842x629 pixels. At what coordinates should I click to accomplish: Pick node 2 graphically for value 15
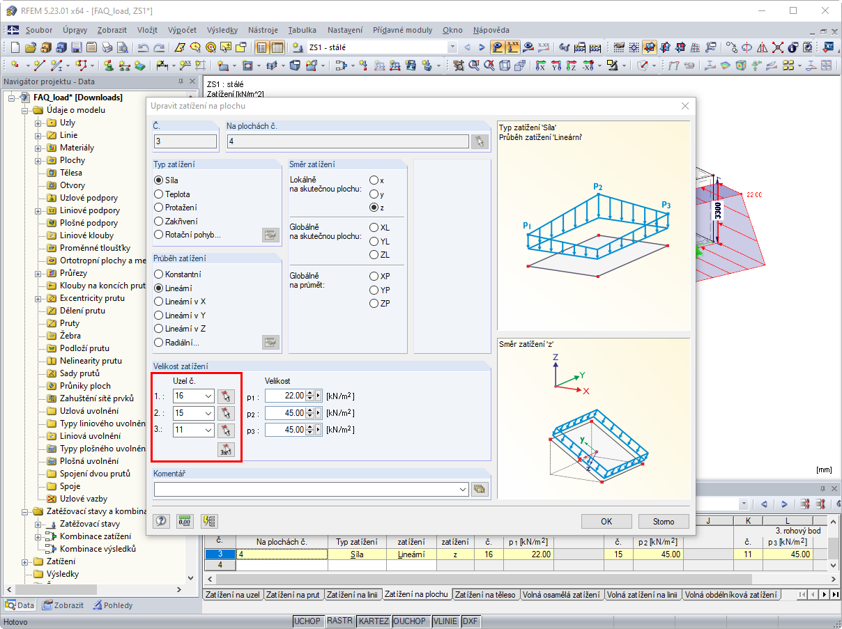pos(226,413)
